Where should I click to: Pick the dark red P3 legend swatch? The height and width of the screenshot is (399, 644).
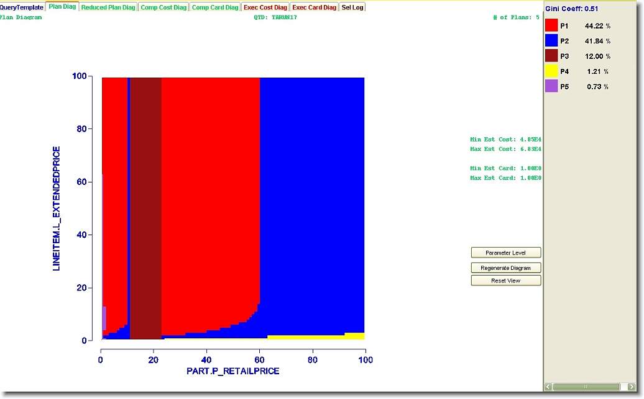point(551,56)
